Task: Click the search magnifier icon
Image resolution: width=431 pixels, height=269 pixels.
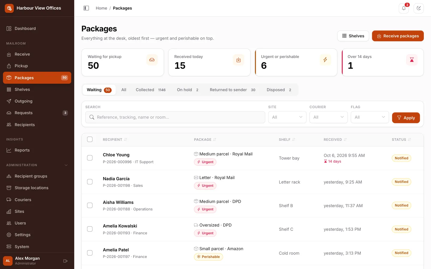Action: tap(92, 117)
